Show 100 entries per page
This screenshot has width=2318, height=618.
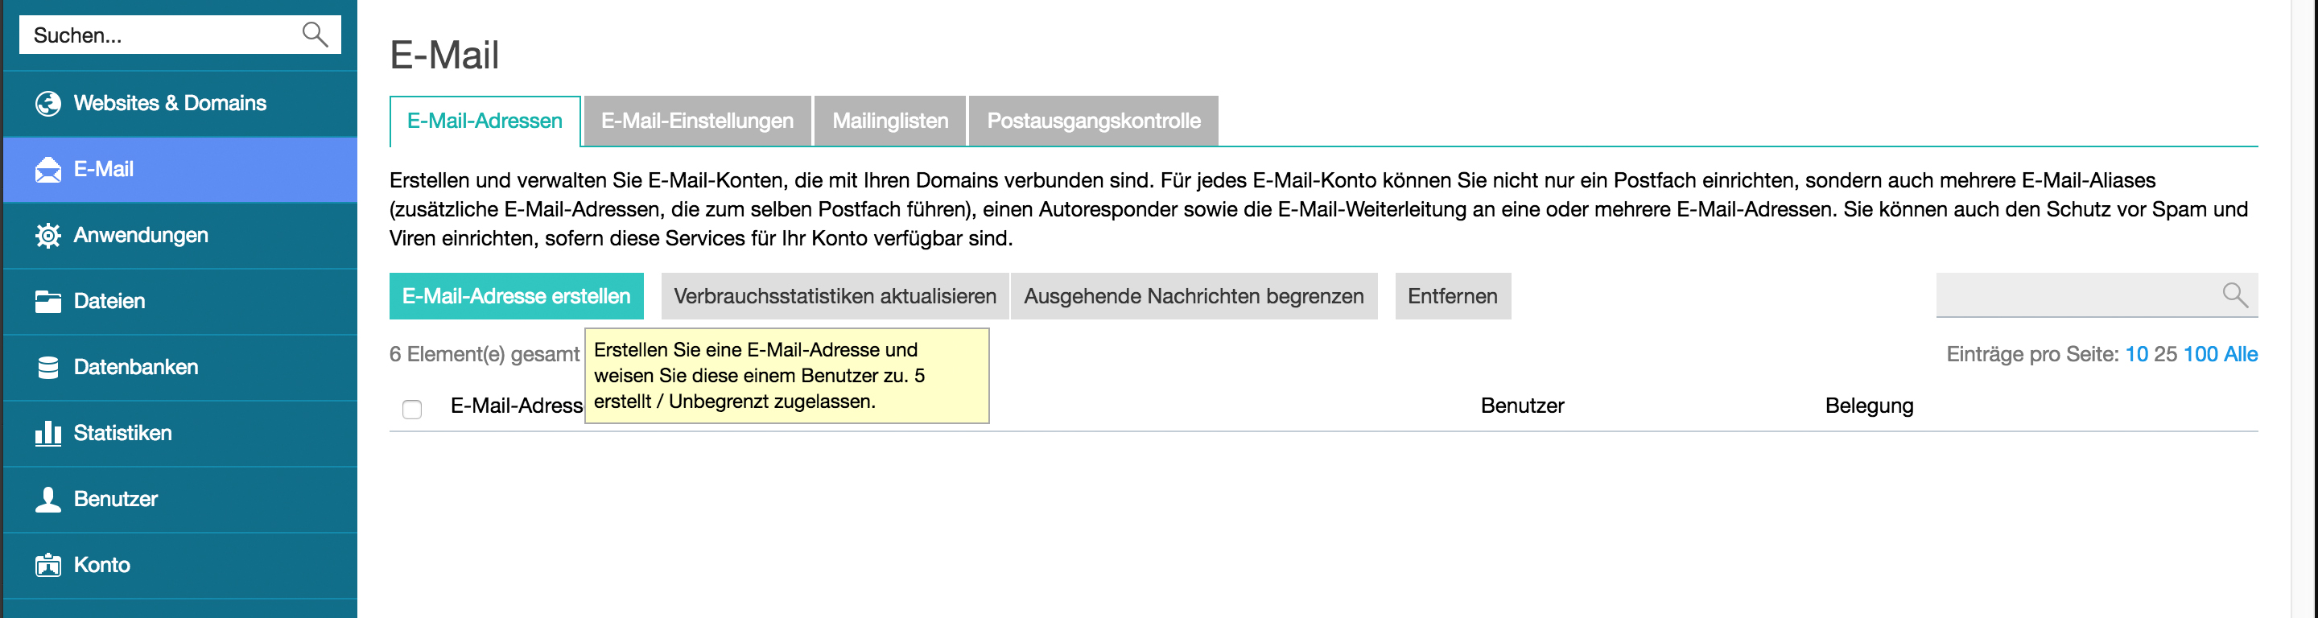point(2199,354)
